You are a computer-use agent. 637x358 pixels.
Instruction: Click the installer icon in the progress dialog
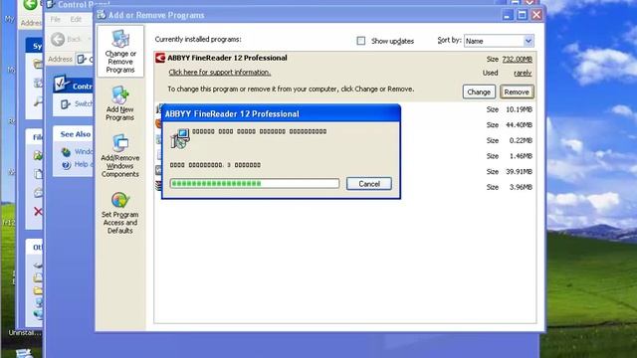(x=180, y=138)
